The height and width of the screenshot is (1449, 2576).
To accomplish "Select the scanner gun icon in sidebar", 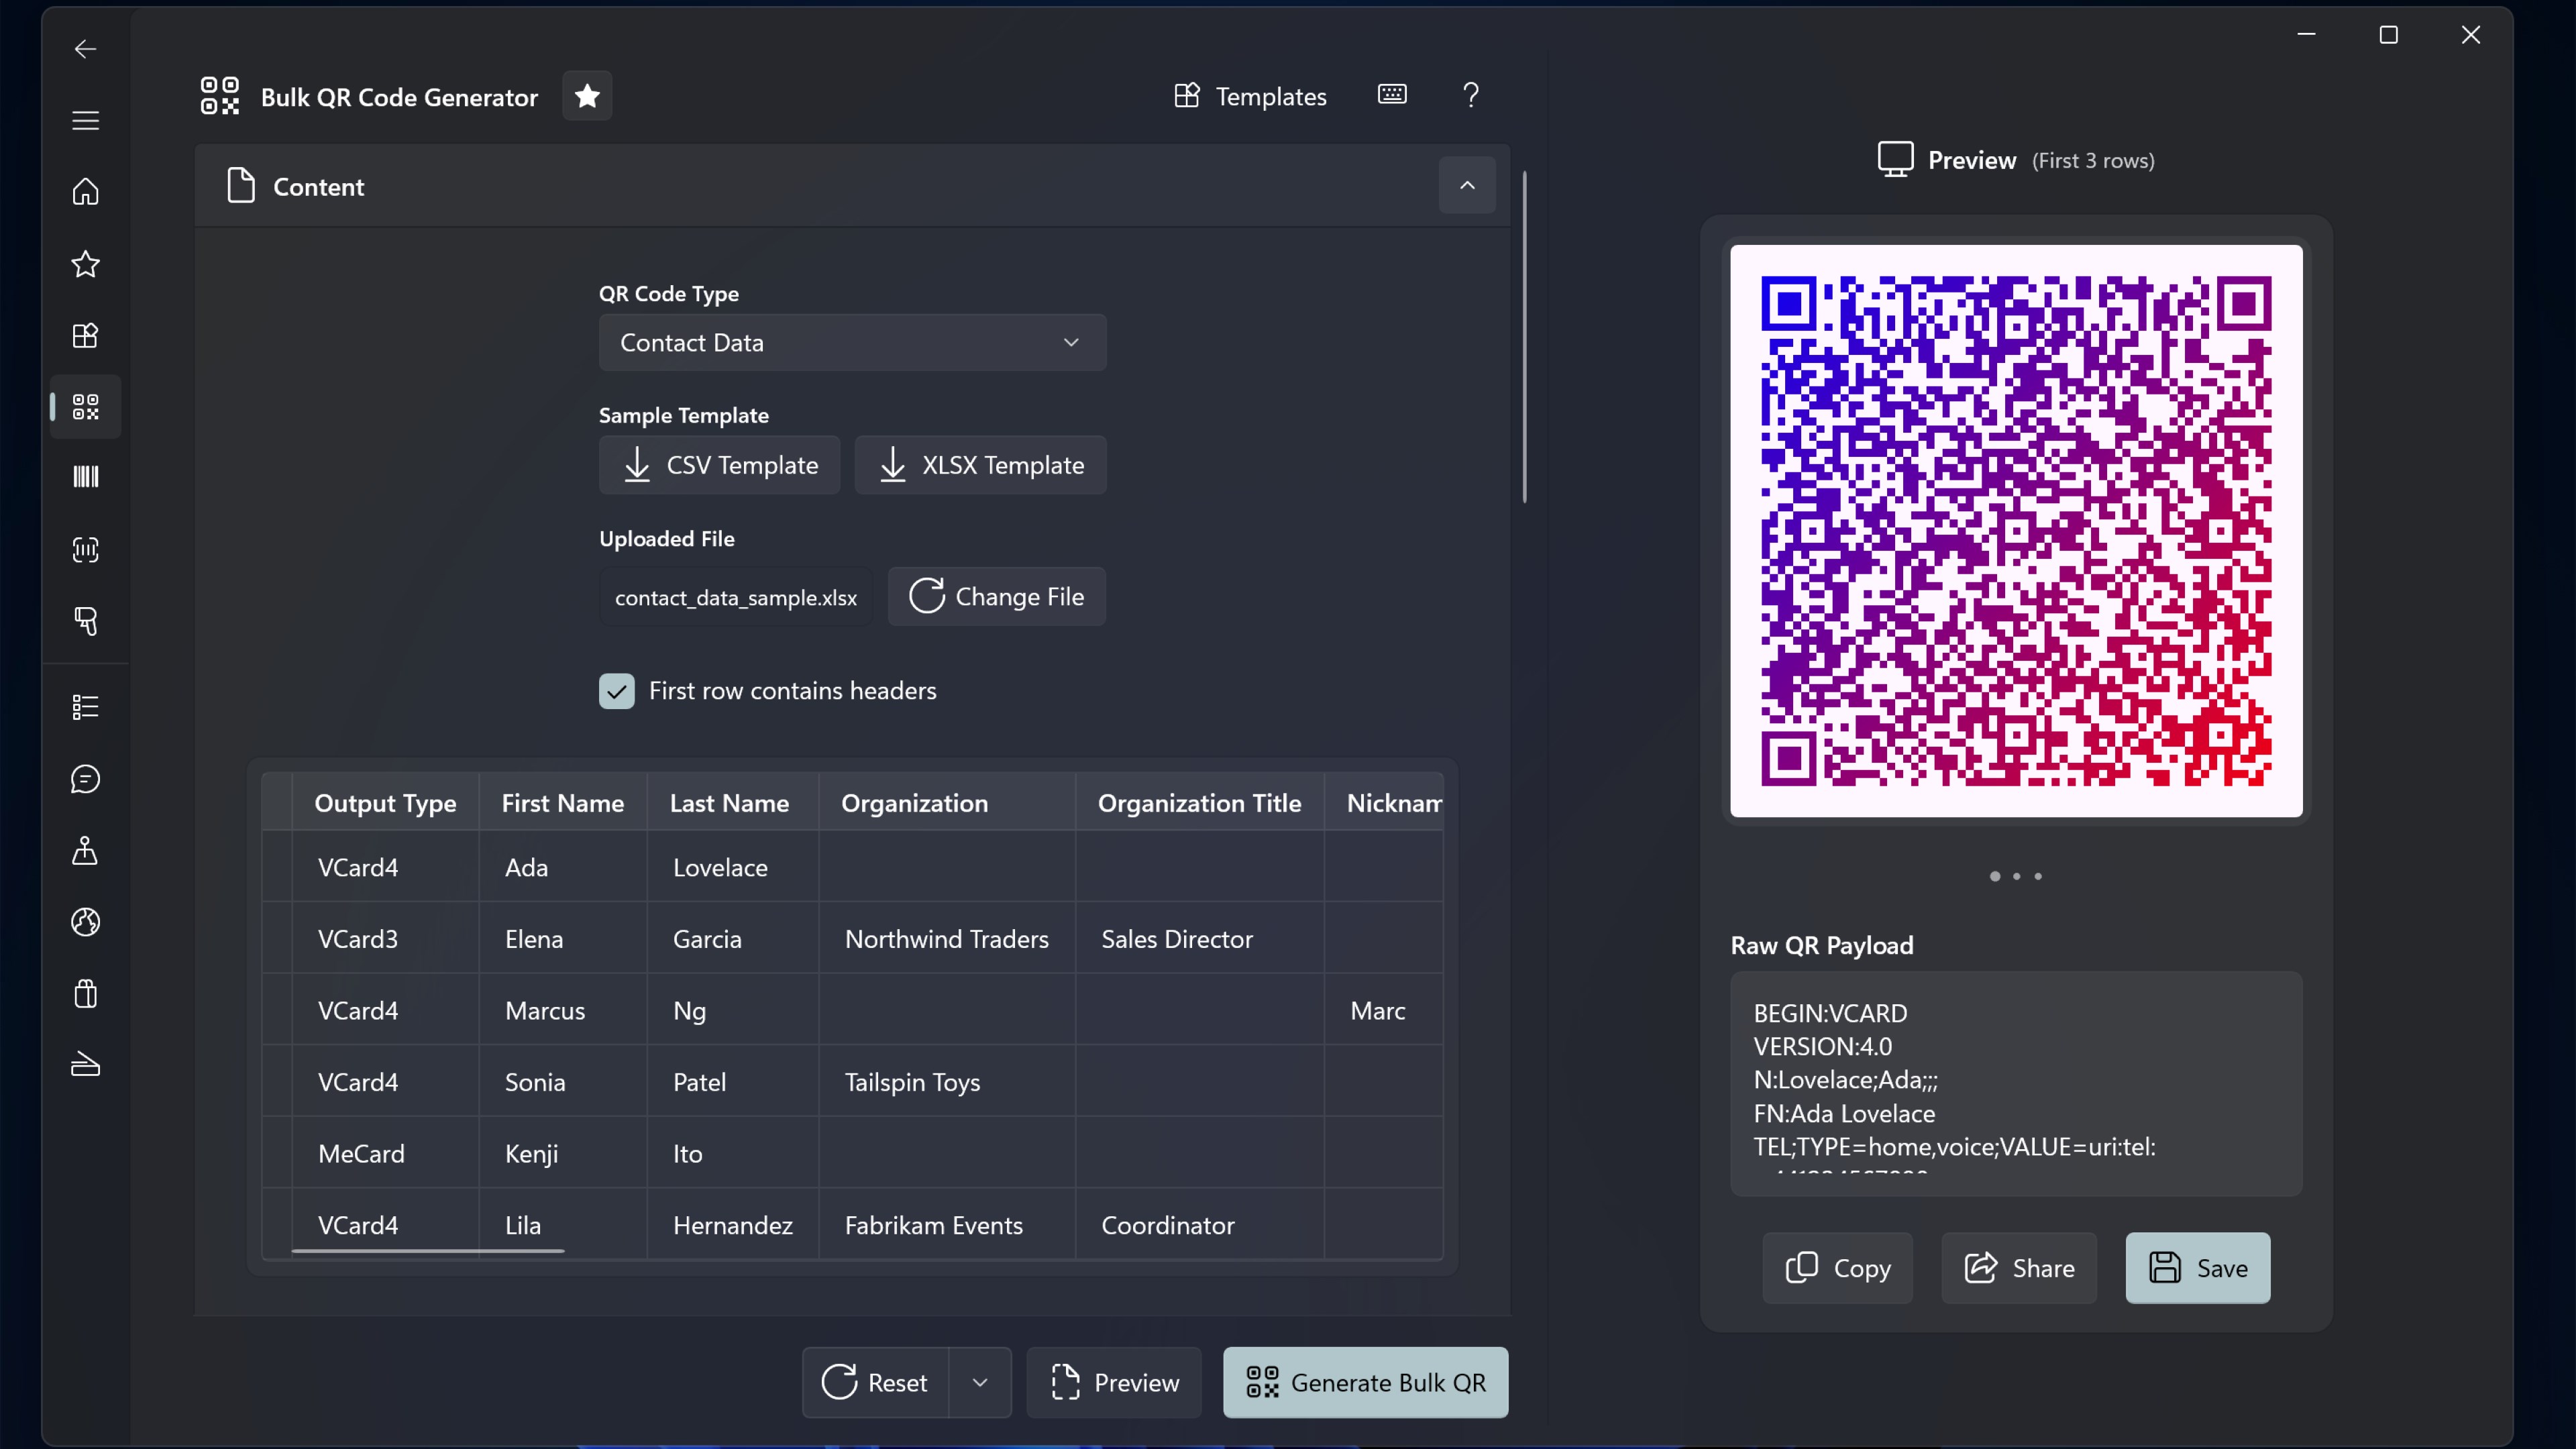I will click(85, 621).
